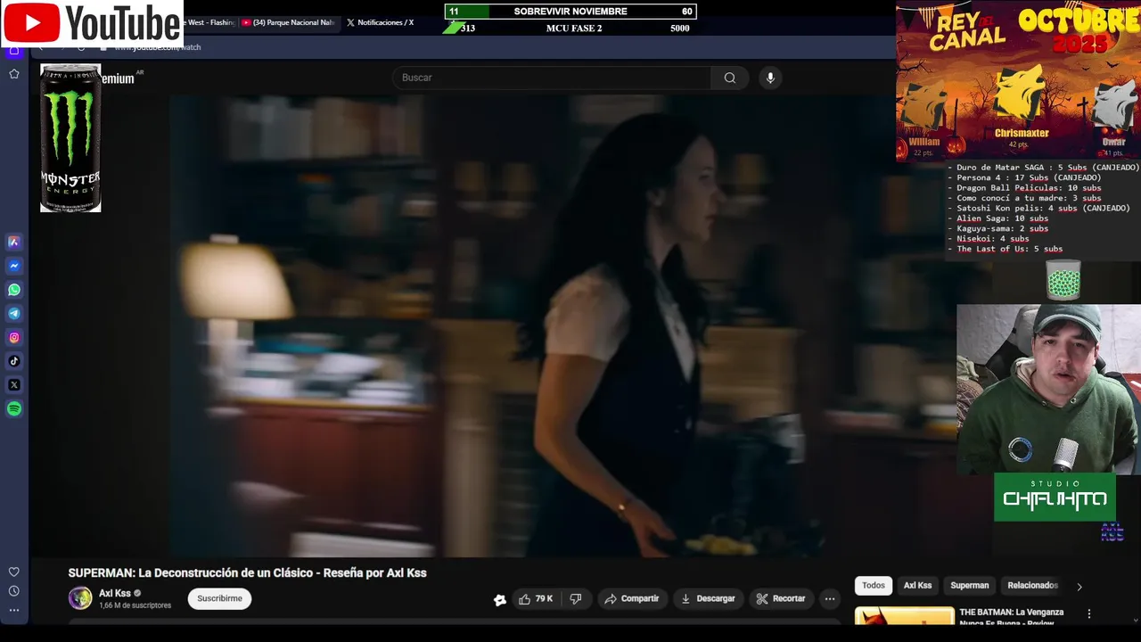Image resolution: width=1141 pixels, height=642 pixels.
Task: Click the Recortar clip button
Action: coord(781,599)
